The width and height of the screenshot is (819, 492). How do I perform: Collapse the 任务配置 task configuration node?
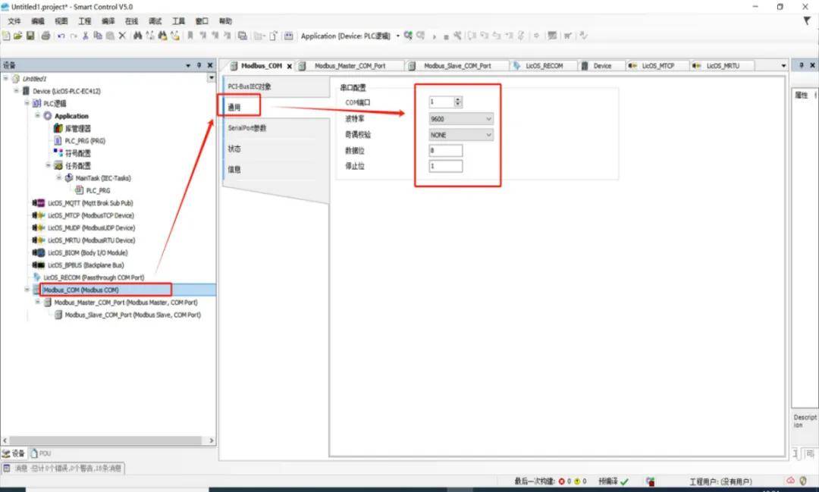(49, 165)
